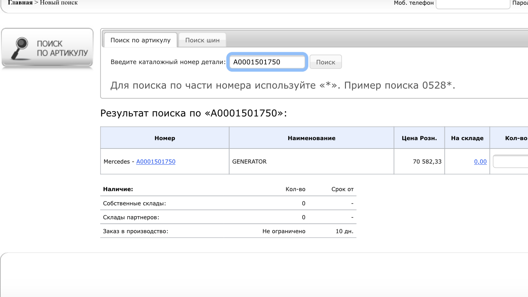528x297 pixels.
Task: Click the quantity input in GENERATOR row
Action: [510, 162]
